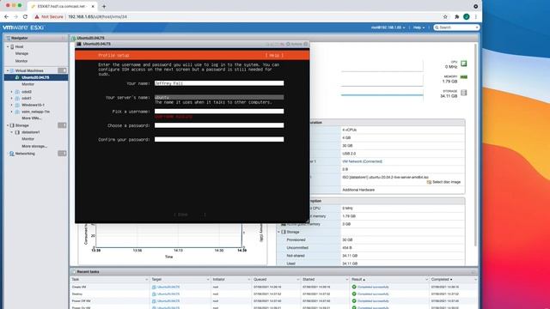
Task: Click the Storage usage disk icon
Action: [x=464, y=93]
